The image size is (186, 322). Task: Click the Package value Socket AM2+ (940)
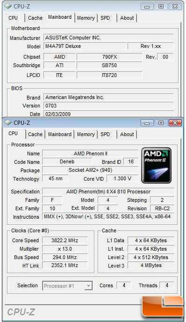[90, 170]
